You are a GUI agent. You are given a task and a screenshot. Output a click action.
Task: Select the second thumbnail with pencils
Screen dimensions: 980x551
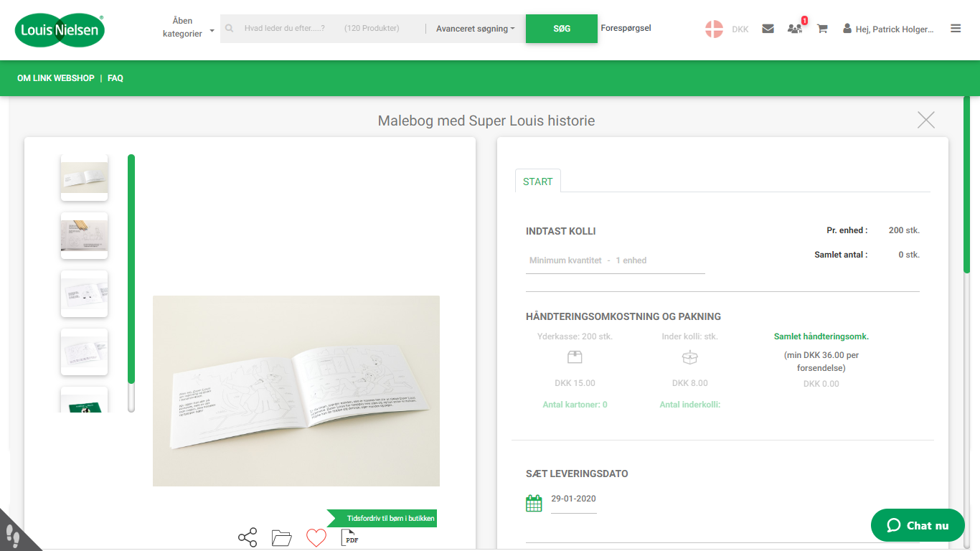point(84,235)
